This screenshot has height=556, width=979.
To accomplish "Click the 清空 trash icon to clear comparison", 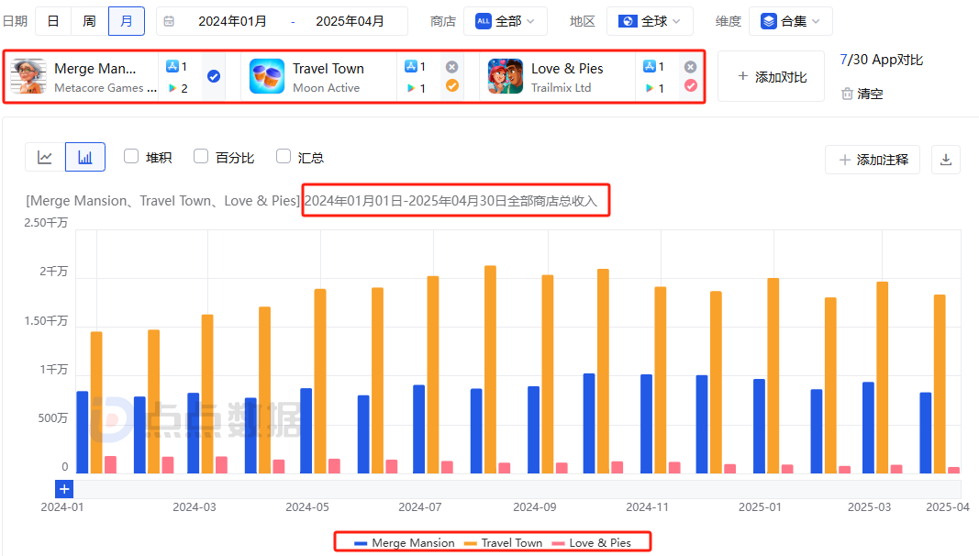I will (848, 93).
